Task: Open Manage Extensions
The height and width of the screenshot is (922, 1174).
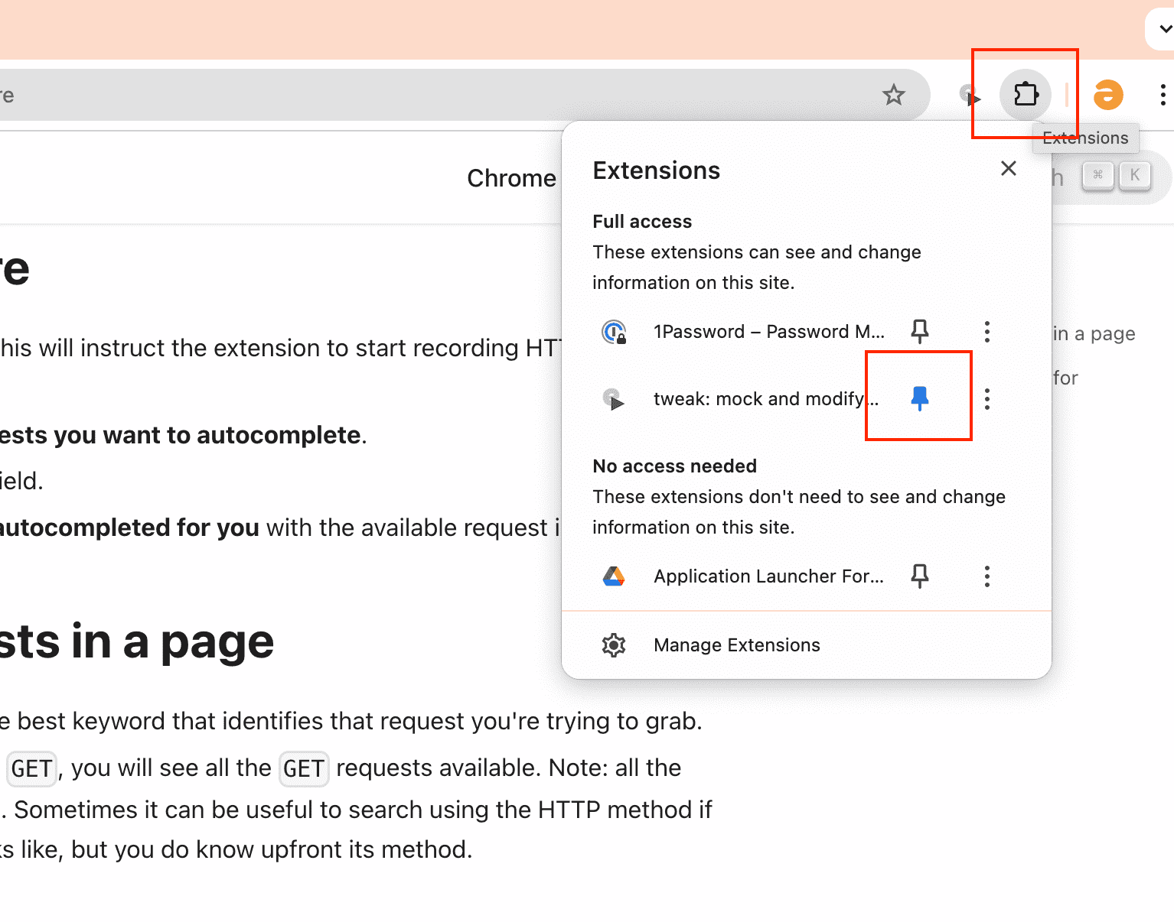Action: tap(736, 645)
